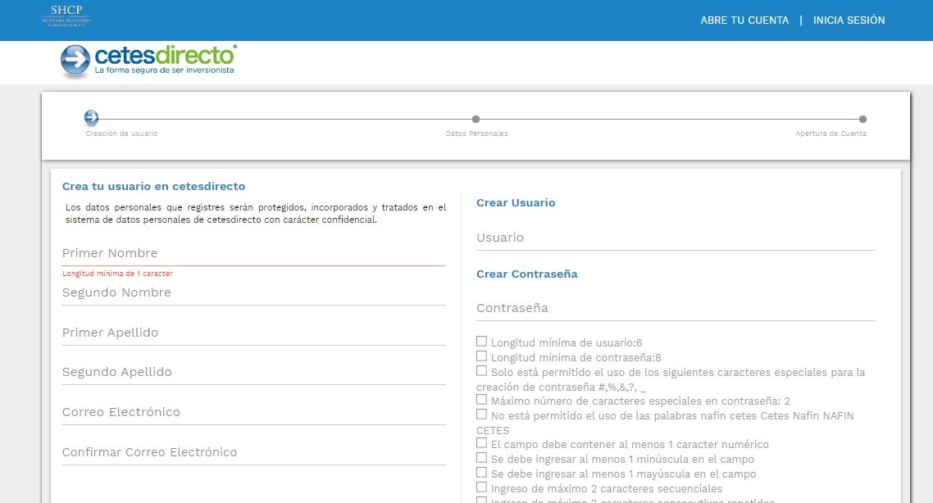The height and width of the screenshot is (503, 933).
Task: Check "Ingreso de máximo 2 caracteres secuenciales"
Action: [x=481, y=487]
